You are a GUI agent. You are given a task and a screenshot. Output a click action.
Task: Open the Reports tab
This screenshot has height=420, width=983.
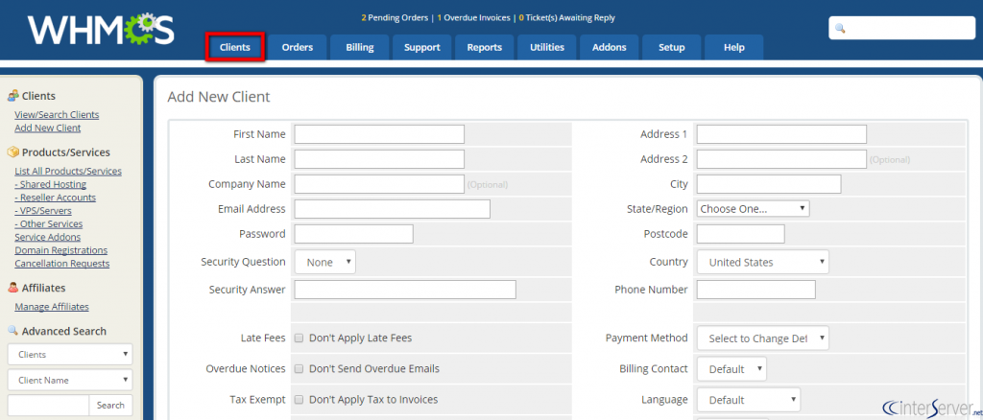coord(484,48)
